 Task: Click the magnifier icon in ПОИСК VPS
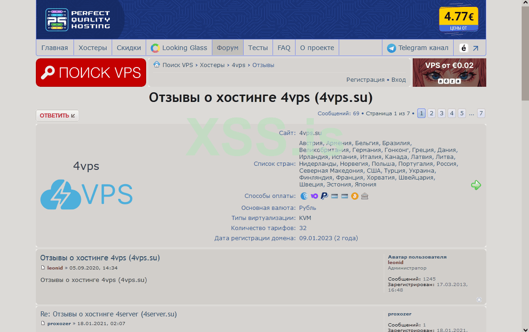(48, 73)
